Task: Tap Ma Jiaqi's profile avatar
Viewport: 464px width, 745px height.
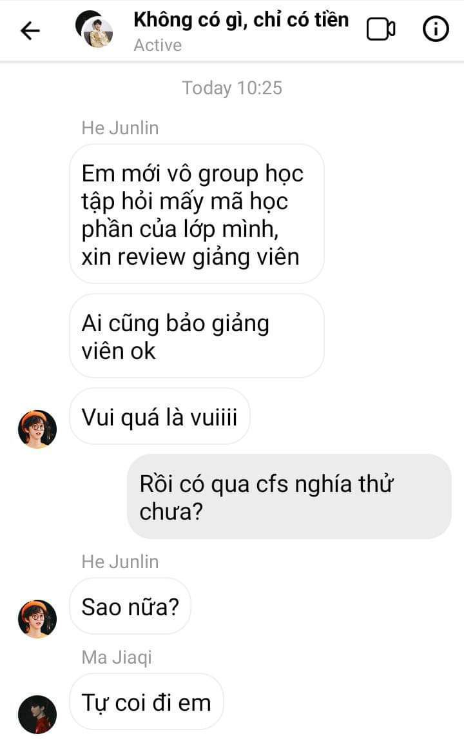Action: pos(37,714)
